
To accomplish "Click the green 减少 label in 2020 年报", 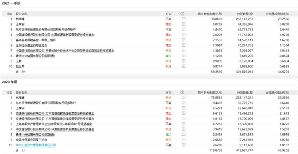I will pyautogui.click(x=168, y=134).
